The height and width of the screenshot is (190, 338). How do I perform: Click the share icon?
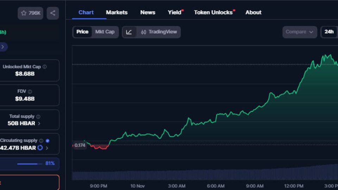(52, 13)
